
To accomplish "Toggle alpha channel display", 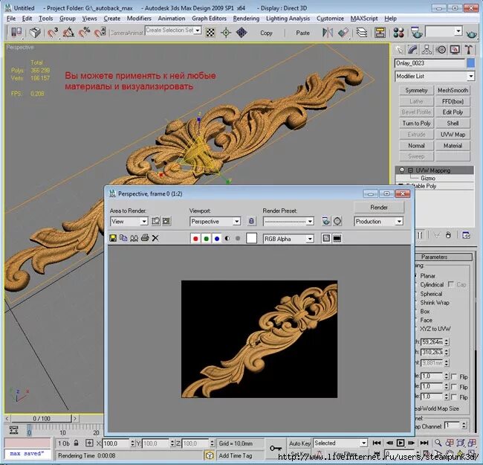I will pyautogui.click(x=227, y=238).
